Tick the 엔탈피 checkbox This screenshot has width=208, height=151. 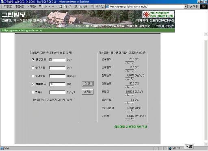tap(33, 92)
